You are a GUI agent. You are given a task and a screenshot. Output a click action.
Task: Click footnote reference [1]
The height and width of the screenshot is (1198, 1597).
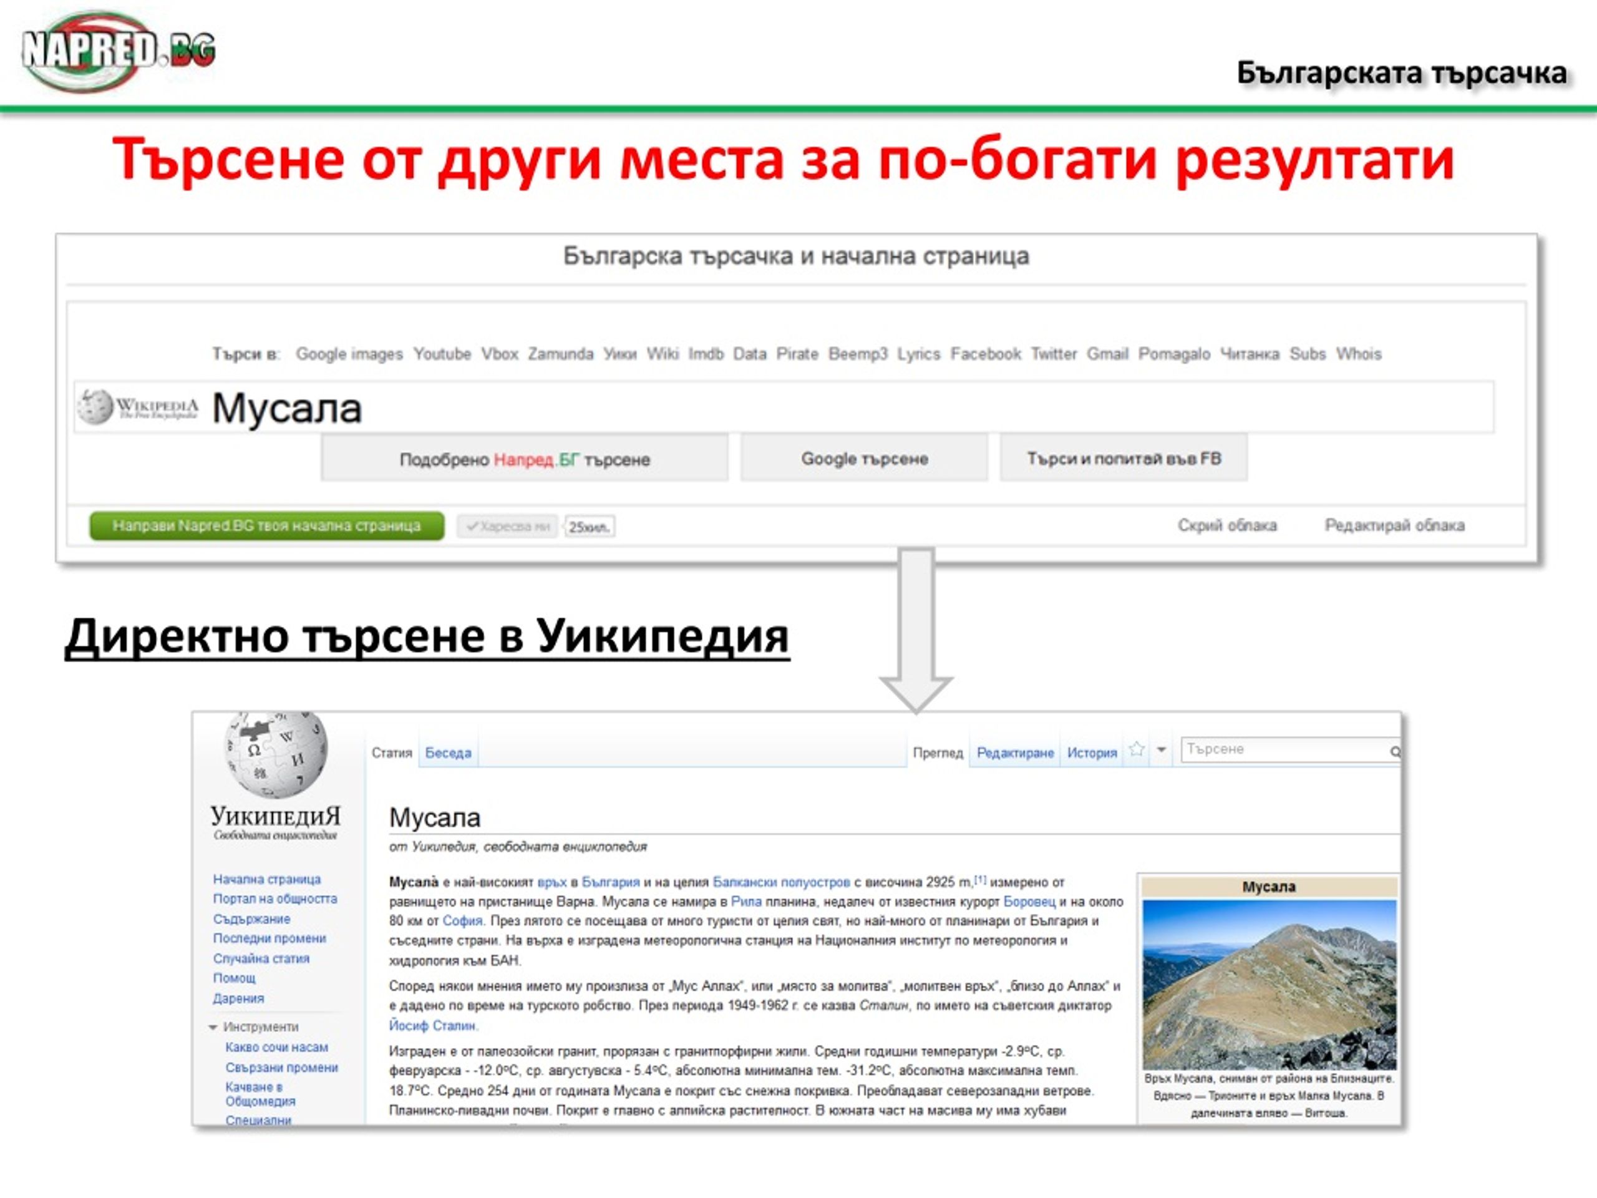979,879
